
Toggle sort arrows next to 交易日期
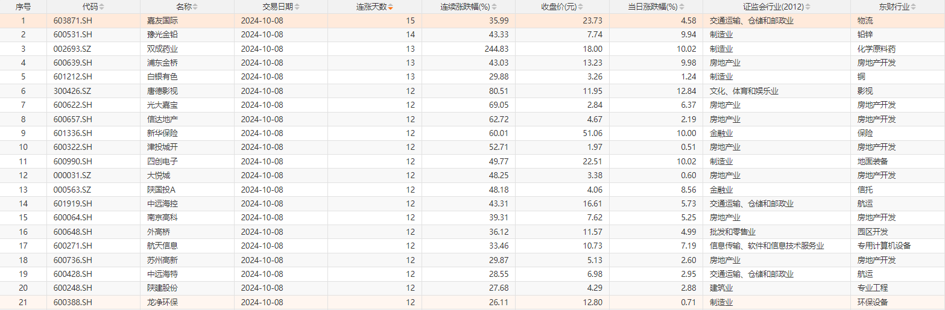(297, 7)
